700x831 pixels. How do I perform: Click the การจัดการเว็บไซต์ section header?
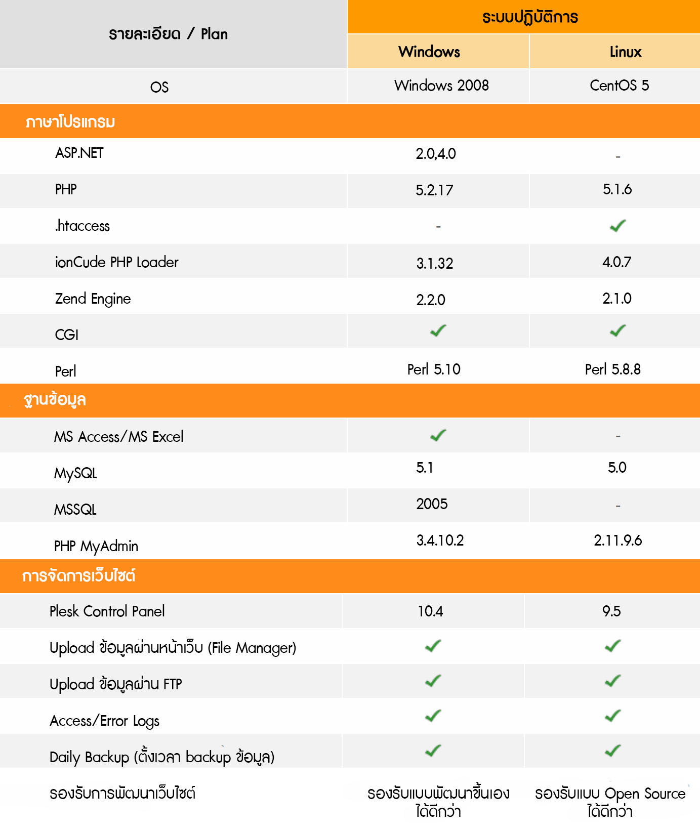coord(78,576)
